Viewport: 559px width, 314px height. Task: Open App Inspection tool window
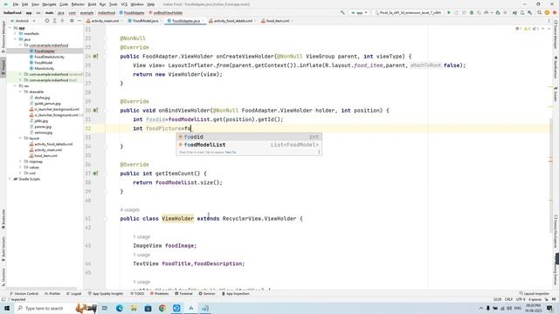pos(236,294)
